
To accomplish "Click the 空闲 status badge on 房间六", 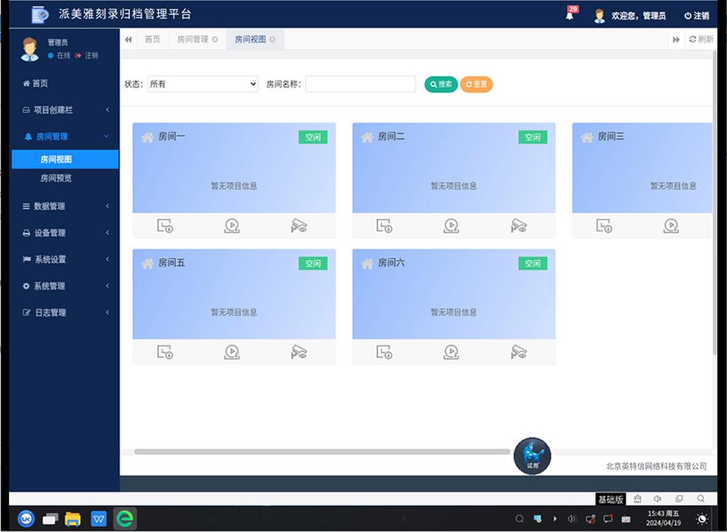I will [533, 264].
